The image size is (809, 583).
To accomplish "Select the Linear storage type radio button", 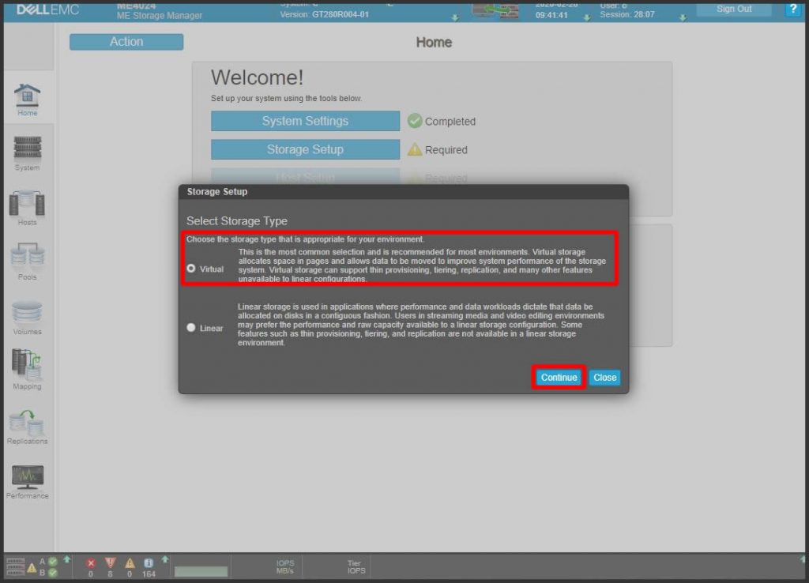I will click(x=191, y=328).
